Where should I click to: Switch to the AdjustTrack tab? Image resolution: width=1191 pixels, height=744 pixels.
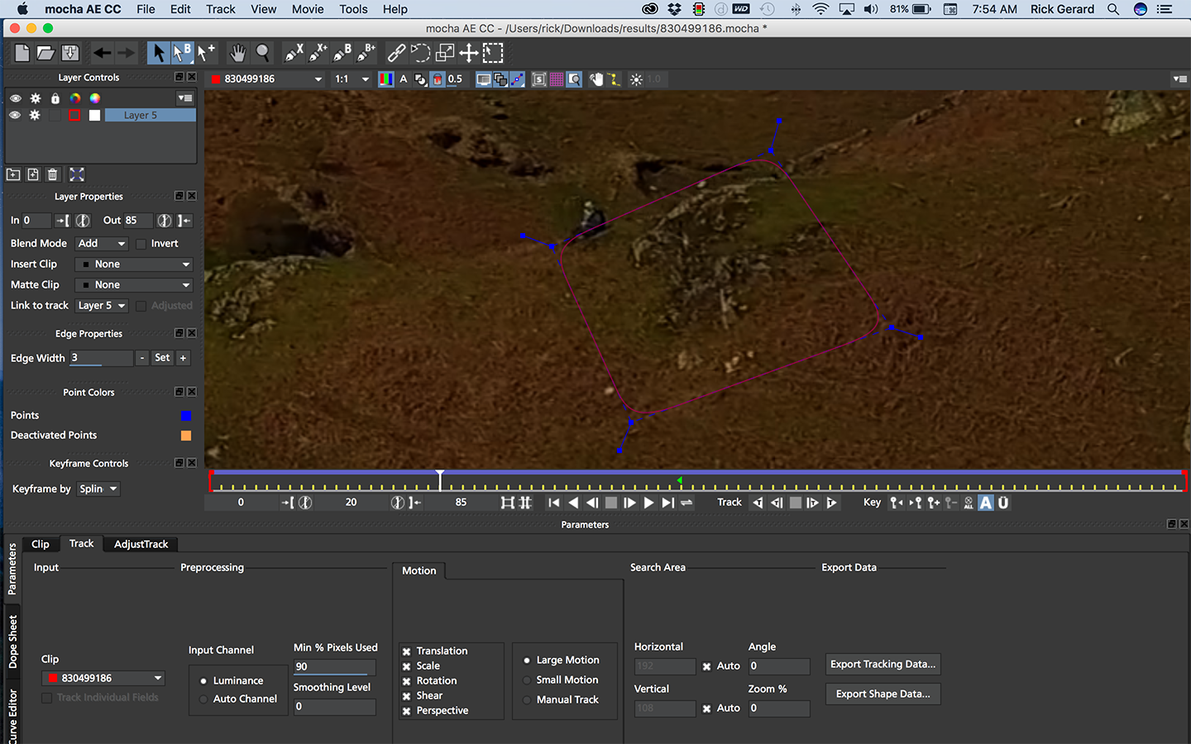tap(141, 544)
